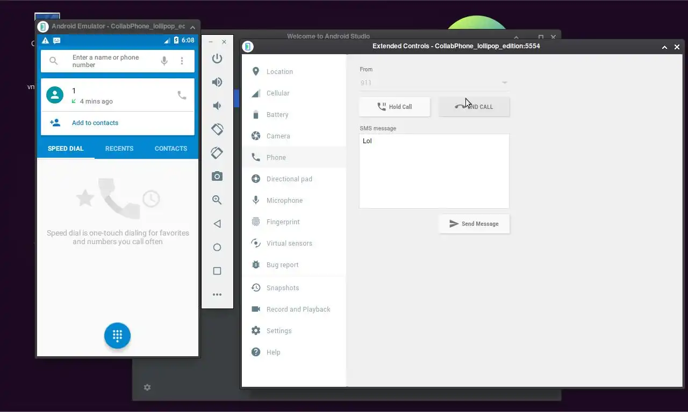Expand the From phone number dropdown
The height and width of the screenshot is (412, 688).
434,83
